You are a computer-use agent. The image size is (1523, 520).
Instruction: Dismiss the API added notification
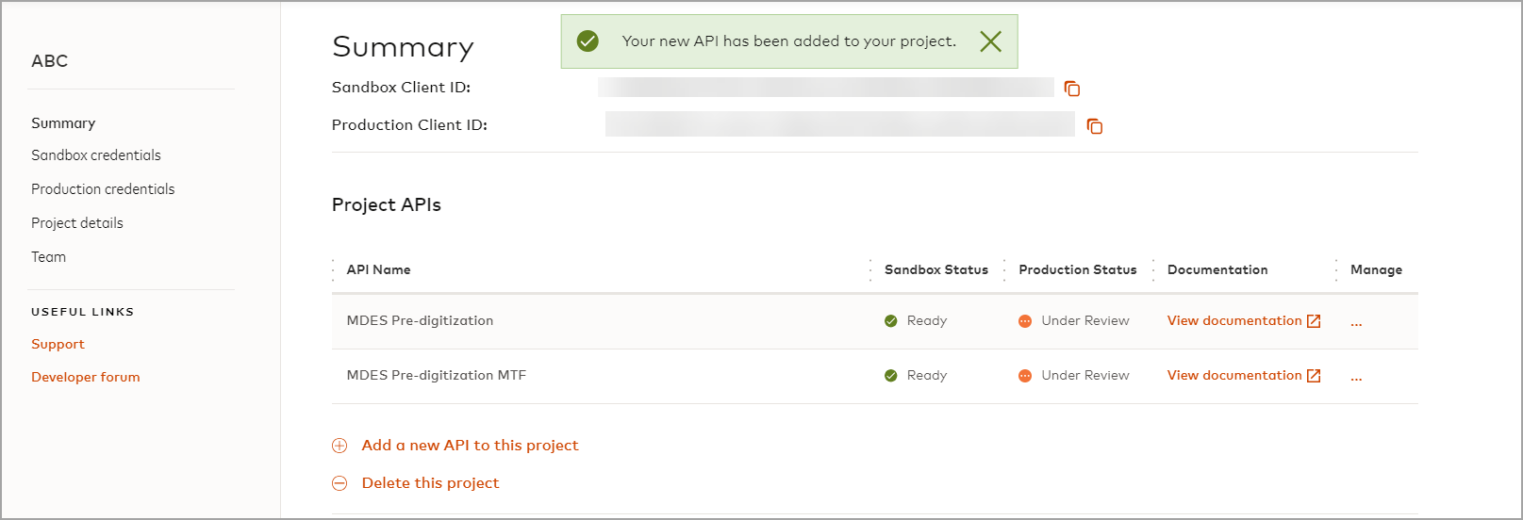click(x=990, y=41)
